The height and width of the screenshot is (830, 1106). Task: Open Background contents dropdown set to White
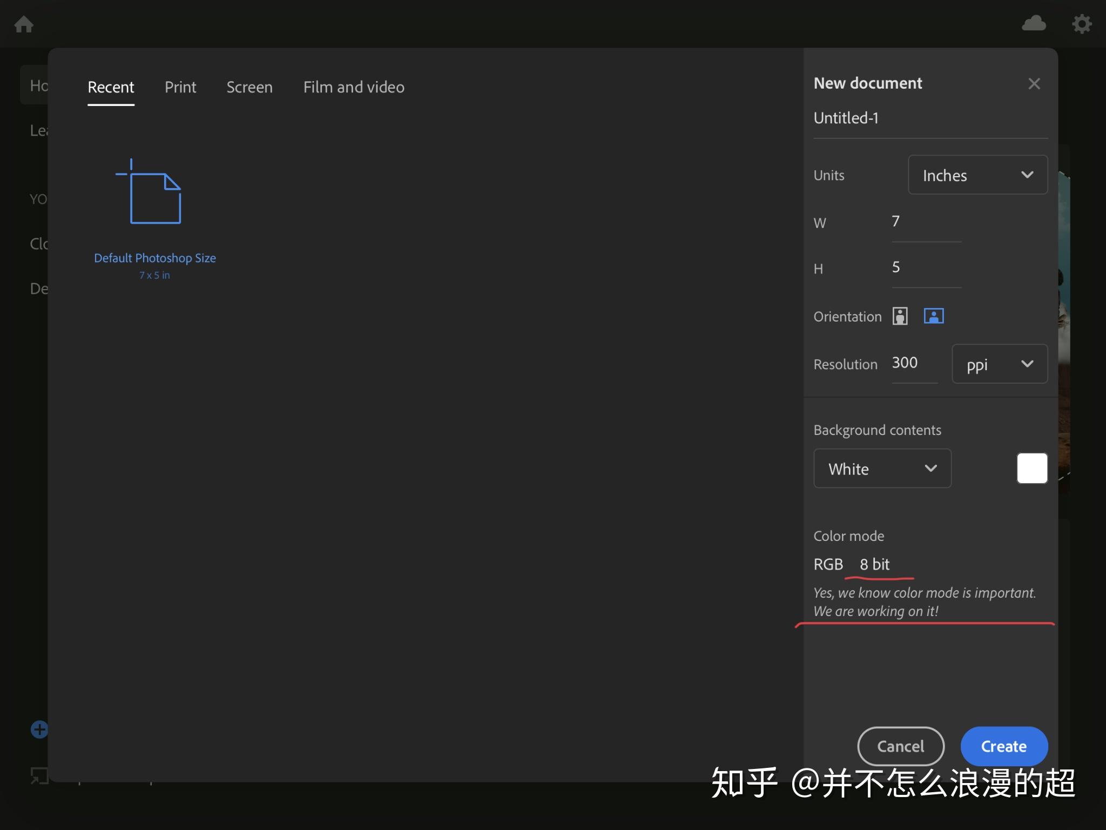(x=882, y=468)
